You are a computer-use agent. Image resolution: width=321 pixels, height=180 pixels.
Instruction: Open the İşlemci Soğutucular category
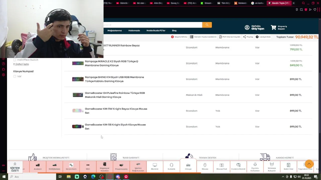[x=138, y=167]
